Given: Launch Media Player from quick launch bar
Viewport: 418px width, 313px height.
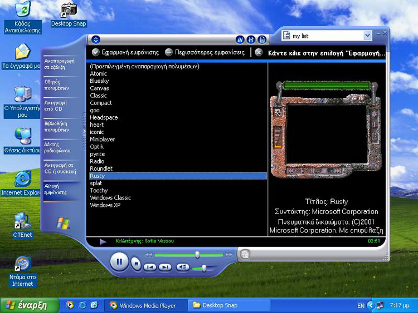Looking at the screenshot, I should coord(70,305).
